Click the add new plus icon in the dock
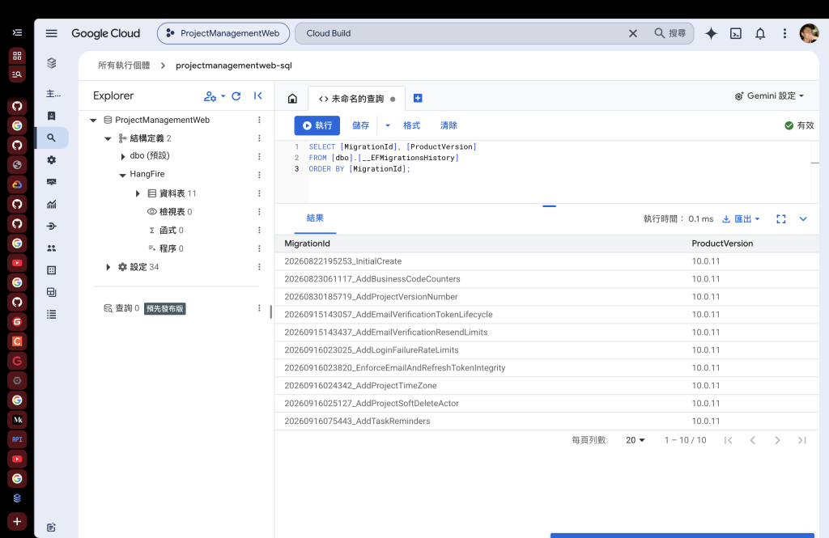This screenshot has width=829, height=538. (x=17, y=522)
